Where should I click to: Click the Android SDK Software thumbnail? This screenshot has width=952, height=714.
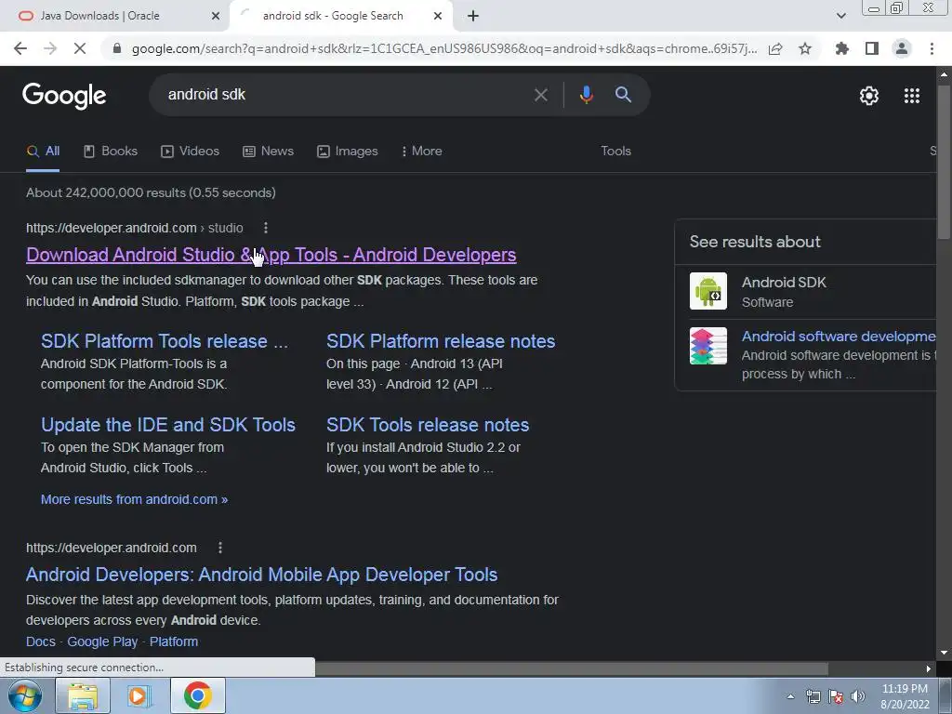707,291
